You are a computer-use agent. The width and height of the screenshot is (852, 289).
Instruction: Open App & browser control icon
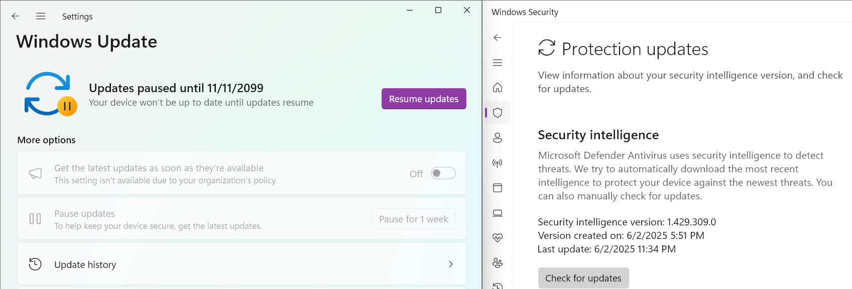coord(498,188)
